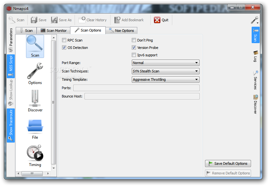
Task: Open the NSS Script vertical side tab
Action: coord(11,66)
